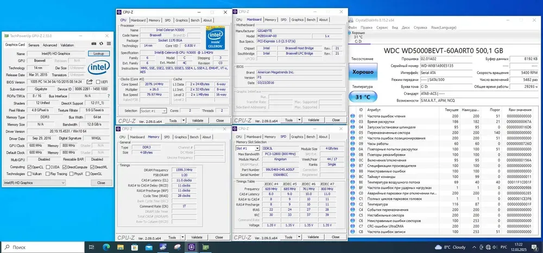Open the Сервис menu in CrystalDiskInfo
This screenshot has width=543, height=253.
382,27
